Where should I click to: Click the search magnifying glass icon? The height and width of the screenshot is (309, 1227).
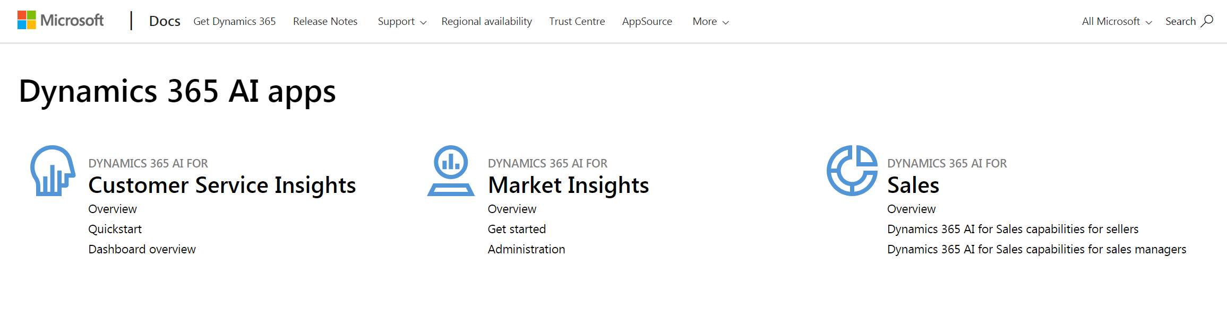pos(1207,21)
